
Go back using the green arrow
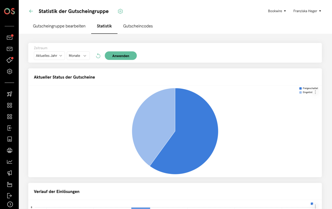pos(31,11)
